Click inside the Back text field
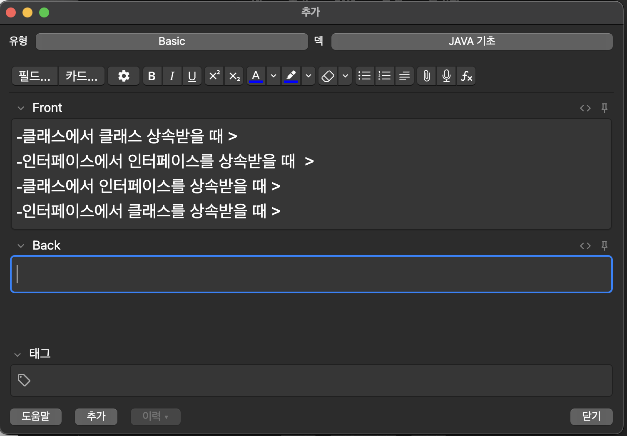This screenshot has width=627, height=436. (311, 274)
